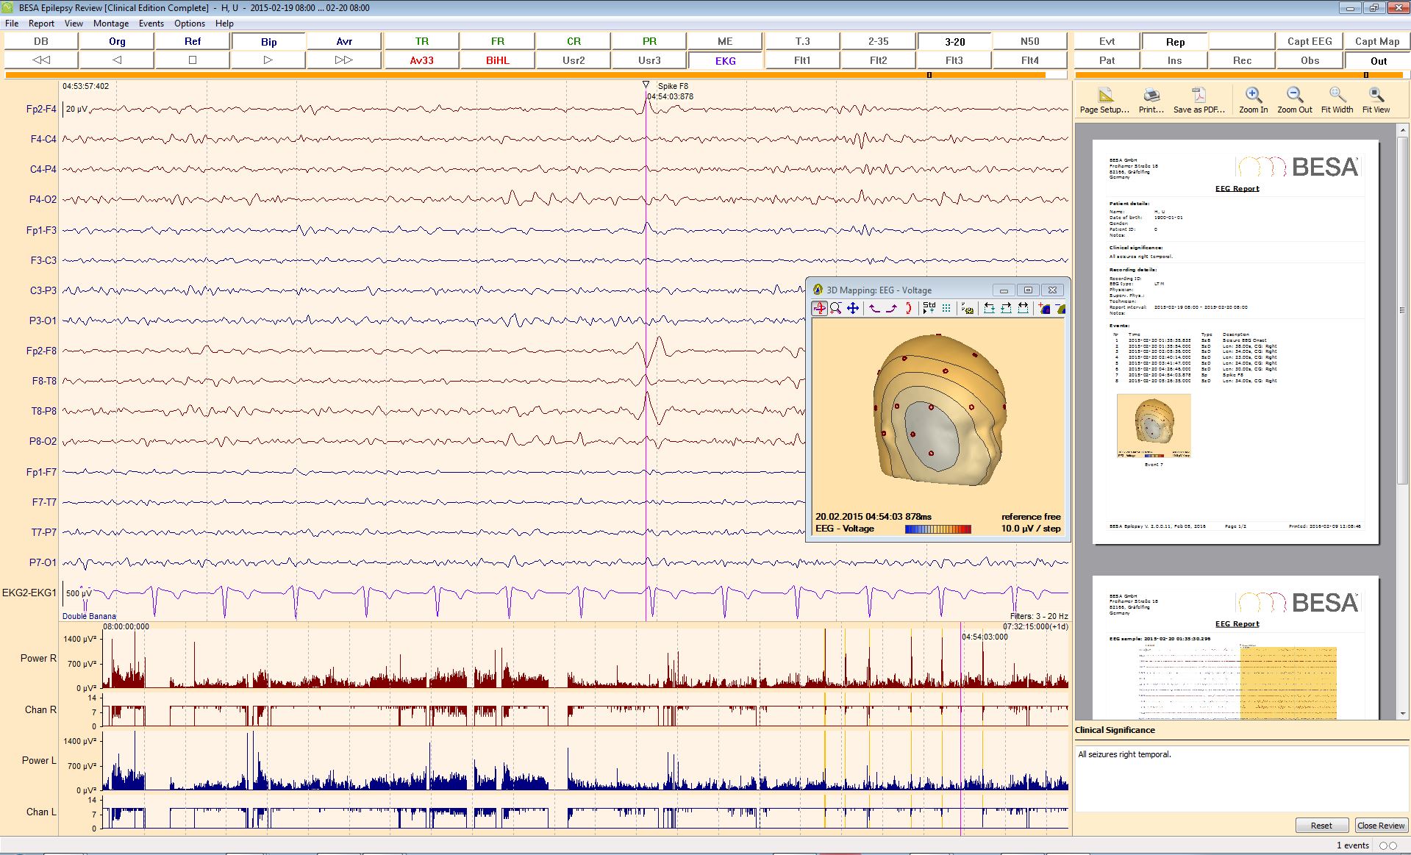Click the Close Review button

tap(1381, 825)
